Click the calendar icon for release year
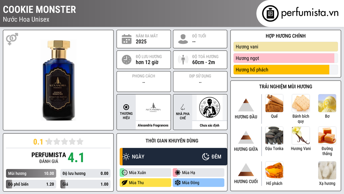The height and width of the screenshot is (194, 344). (x=127, y=39)
